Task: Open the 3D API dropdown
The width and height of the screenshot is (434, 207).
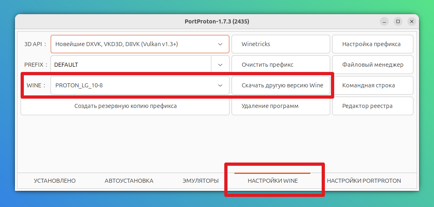Action: point(140,44)
